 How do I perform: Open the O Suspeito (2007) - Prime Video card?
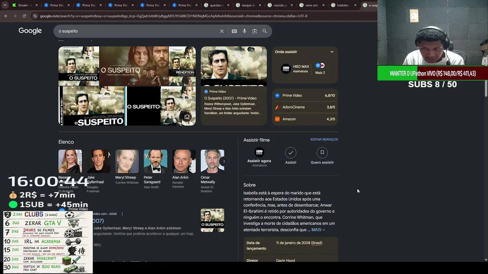click(x=234, y=86)
